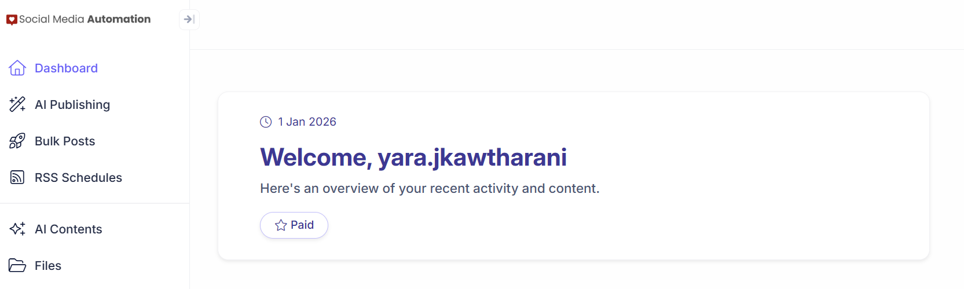The height and width of the screenshot is (289, 964).
Task: Collapse the sidebar with the arrow button
Action: click(189, 20)
